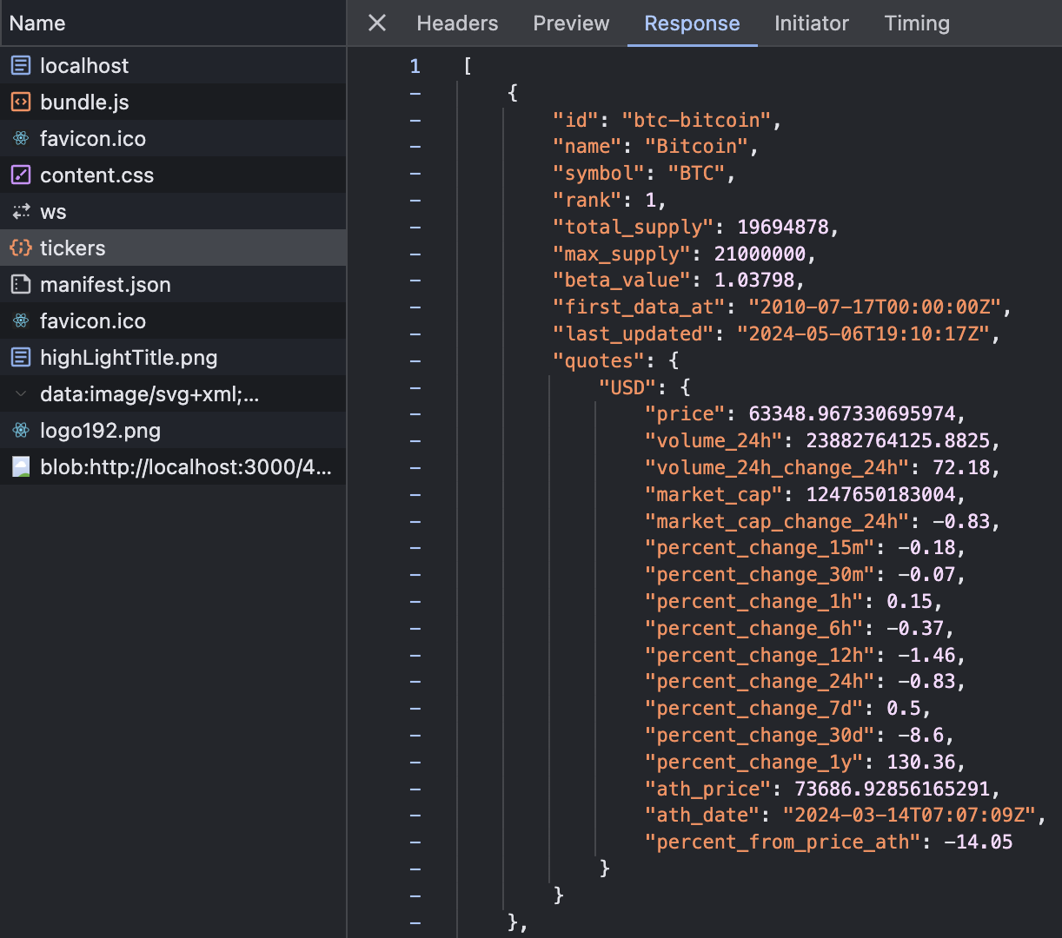
Task: Click the percent_change_1y value 130.36
Action: (x=921, y=763)
